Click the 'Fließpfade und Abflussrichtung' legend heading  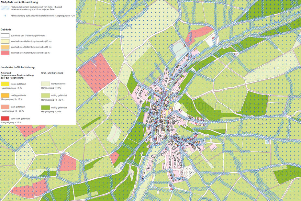tap(19, 2)
